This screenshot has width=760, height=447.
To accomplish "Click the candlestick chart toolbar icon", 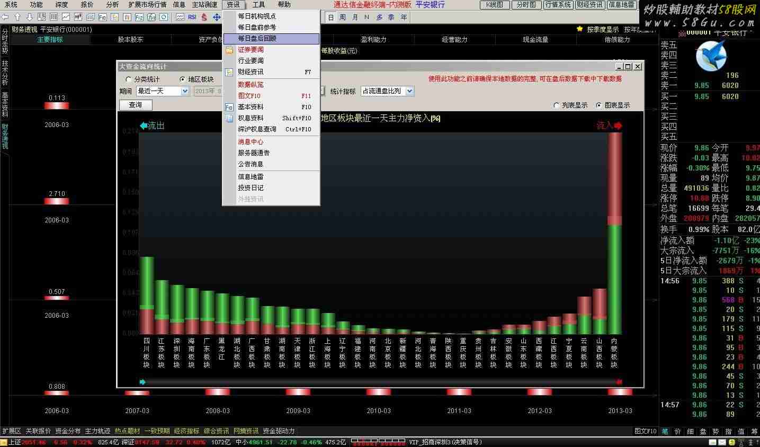I will (x=78, y=17).
